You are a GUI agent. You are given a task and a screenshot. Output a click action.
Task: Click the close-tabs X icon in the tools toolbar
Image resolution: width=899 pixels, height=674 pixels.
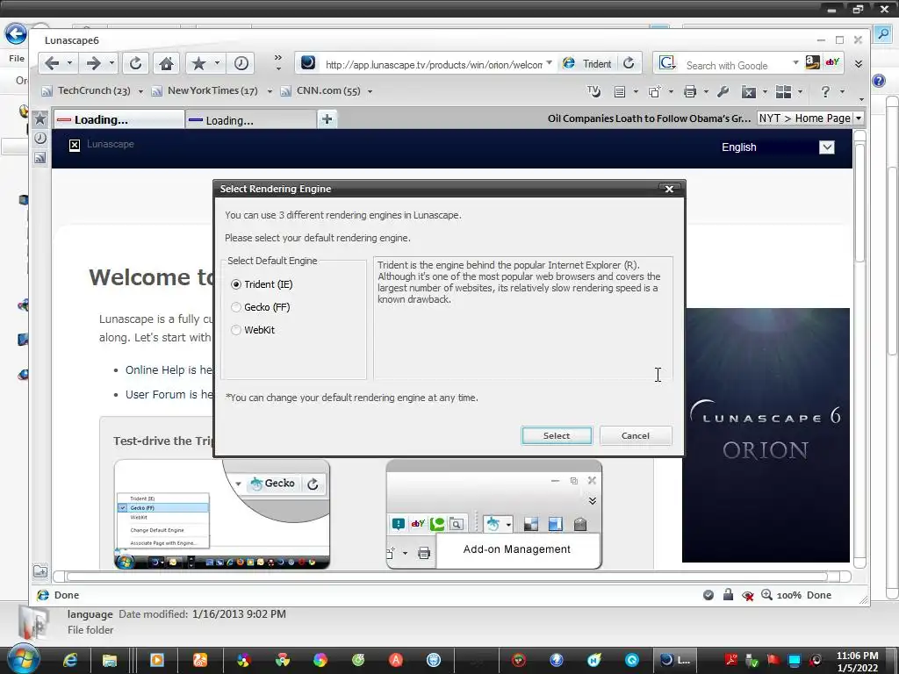point(748,91)
